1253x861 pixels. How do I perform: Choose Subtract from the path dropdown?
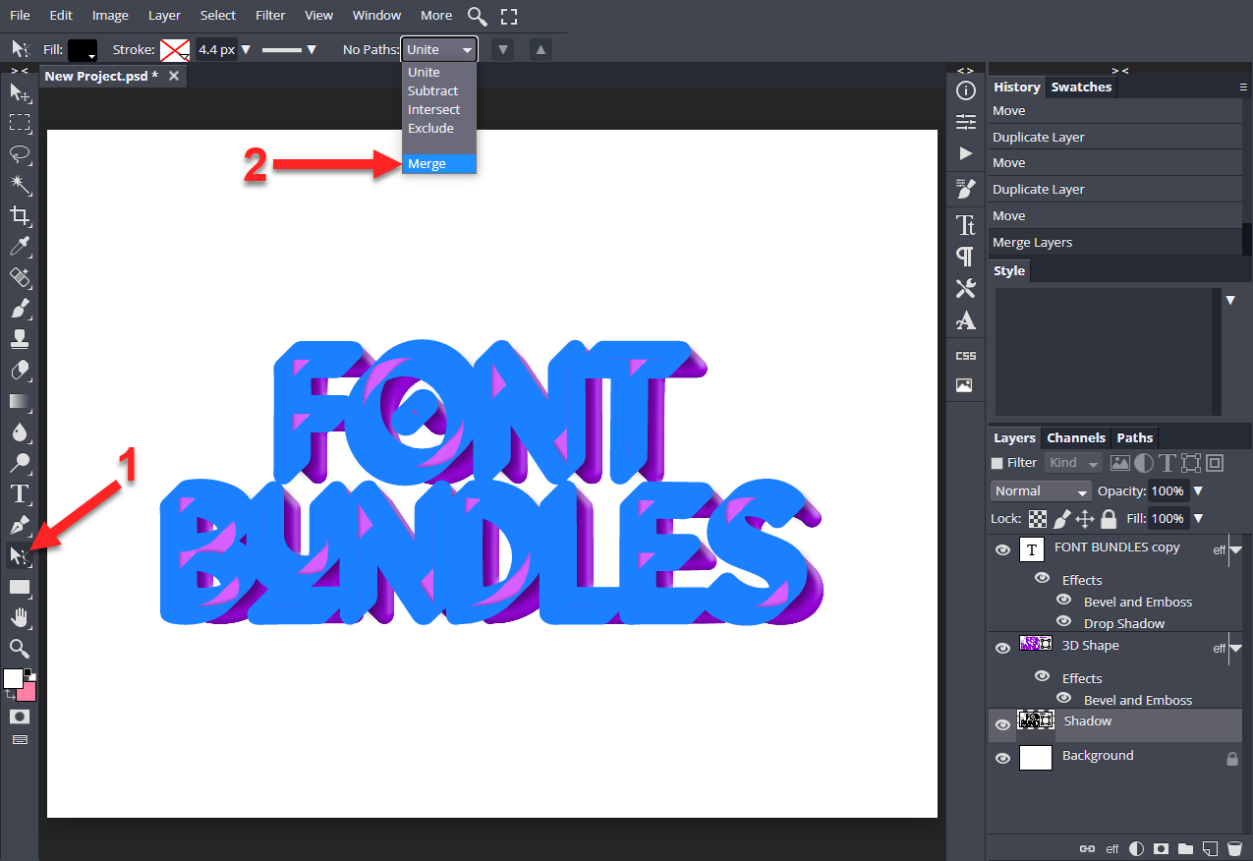439,90
